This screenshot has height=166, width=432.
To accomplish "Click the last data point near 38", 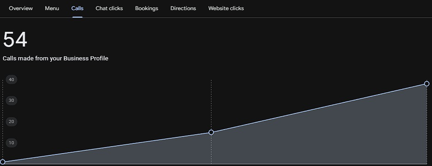I will [426, 83].
